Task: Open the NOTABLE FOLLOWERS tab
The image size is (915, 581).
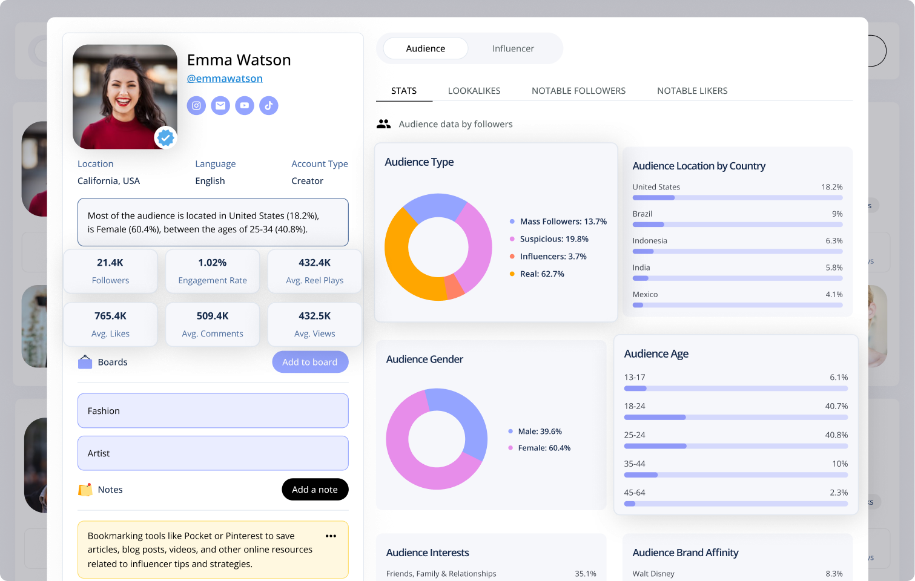Action: tap(579, 91)
